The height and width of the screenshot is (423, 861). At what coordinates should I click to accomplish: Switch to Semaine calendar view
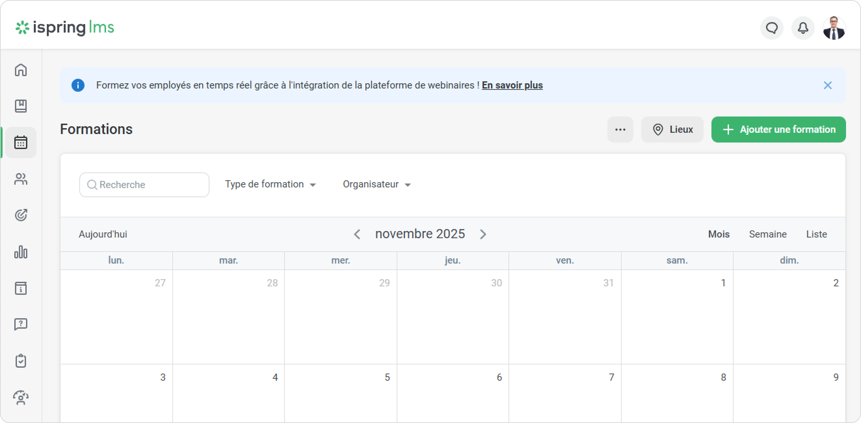coord(767,234)
